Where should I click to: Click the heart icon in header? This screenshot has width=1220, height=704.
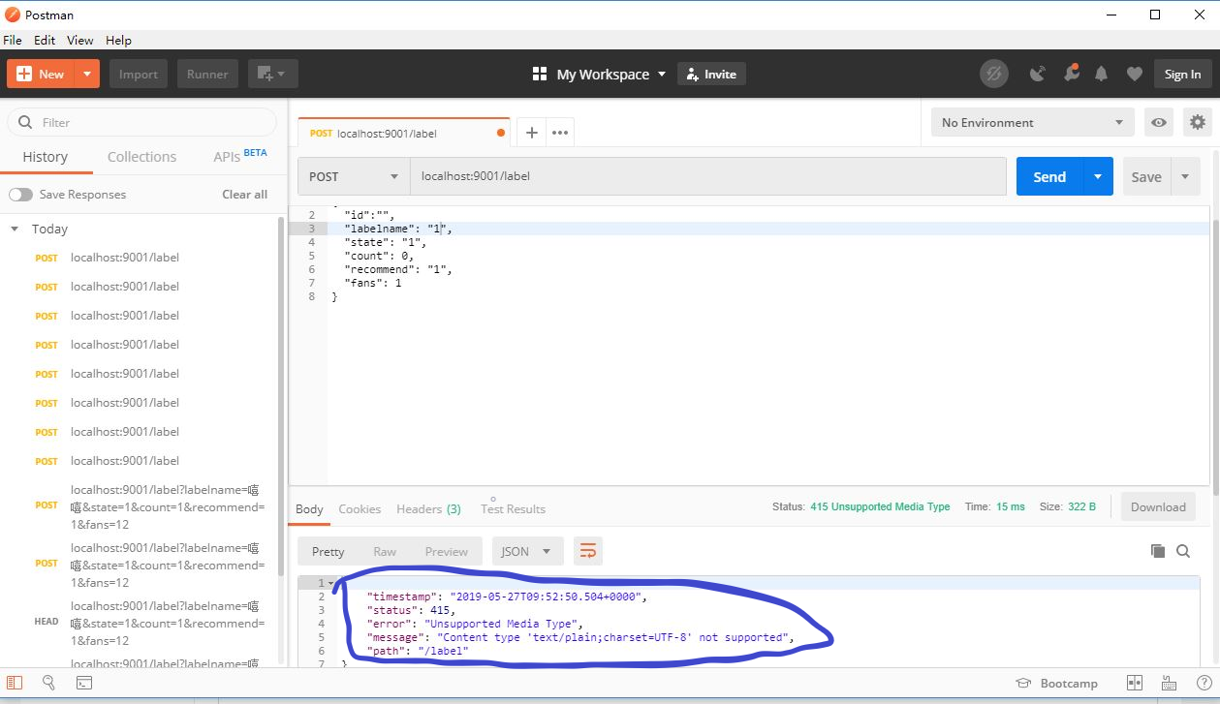[1134, 74]
